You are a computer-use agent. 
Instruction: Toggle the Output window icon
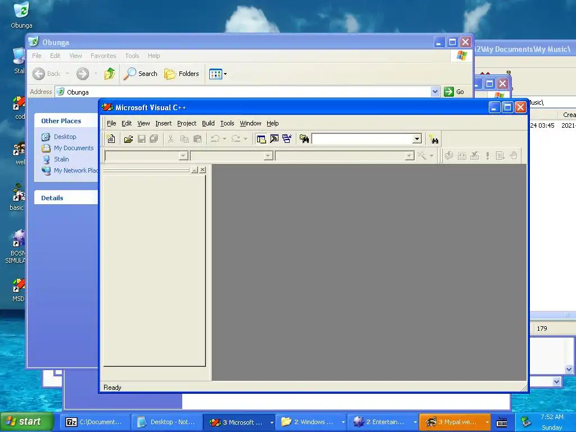click(x=274, y=139)
